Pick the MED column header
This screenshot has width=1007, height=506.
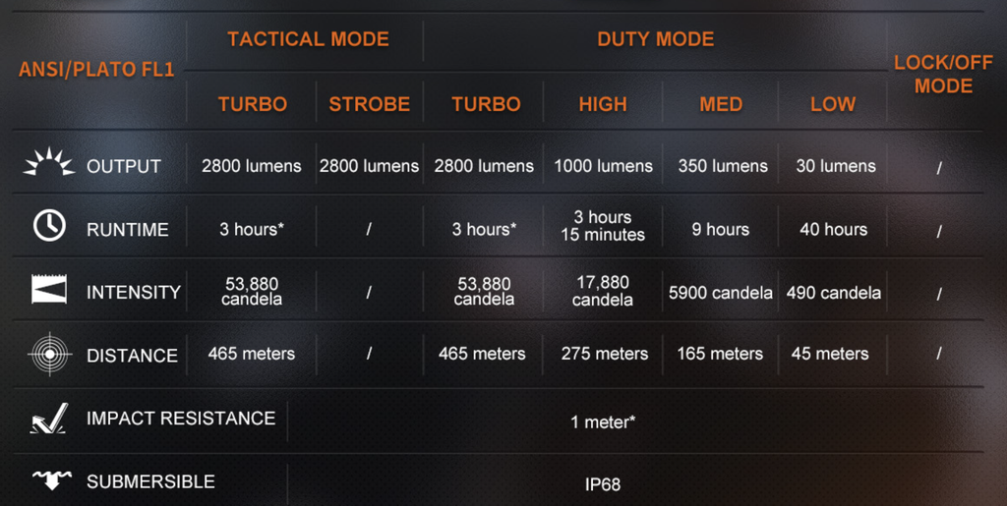pos(721,104)
